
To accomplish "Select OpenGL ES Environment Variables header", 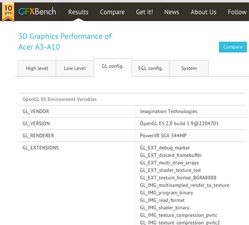I will point(59,99).
